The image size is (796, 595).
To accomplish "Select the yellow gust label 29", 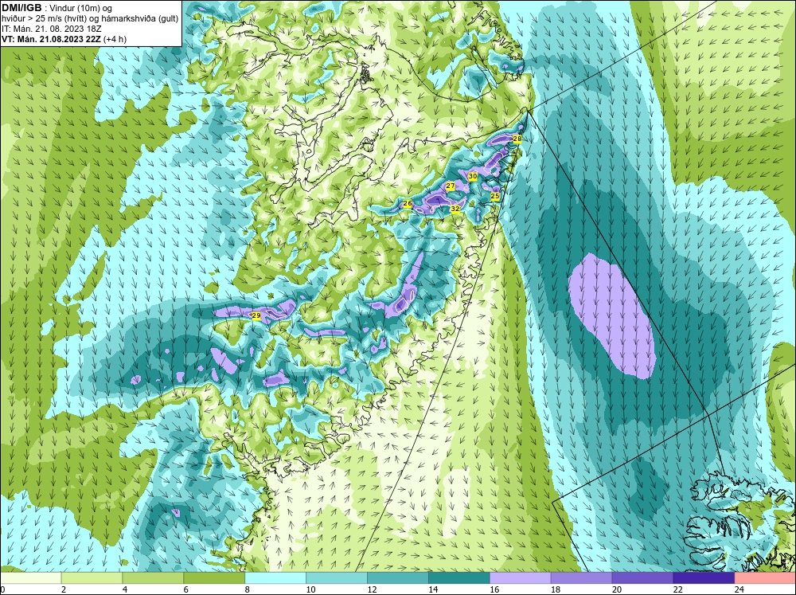I will pyautogui.click(x=256, y=315).
